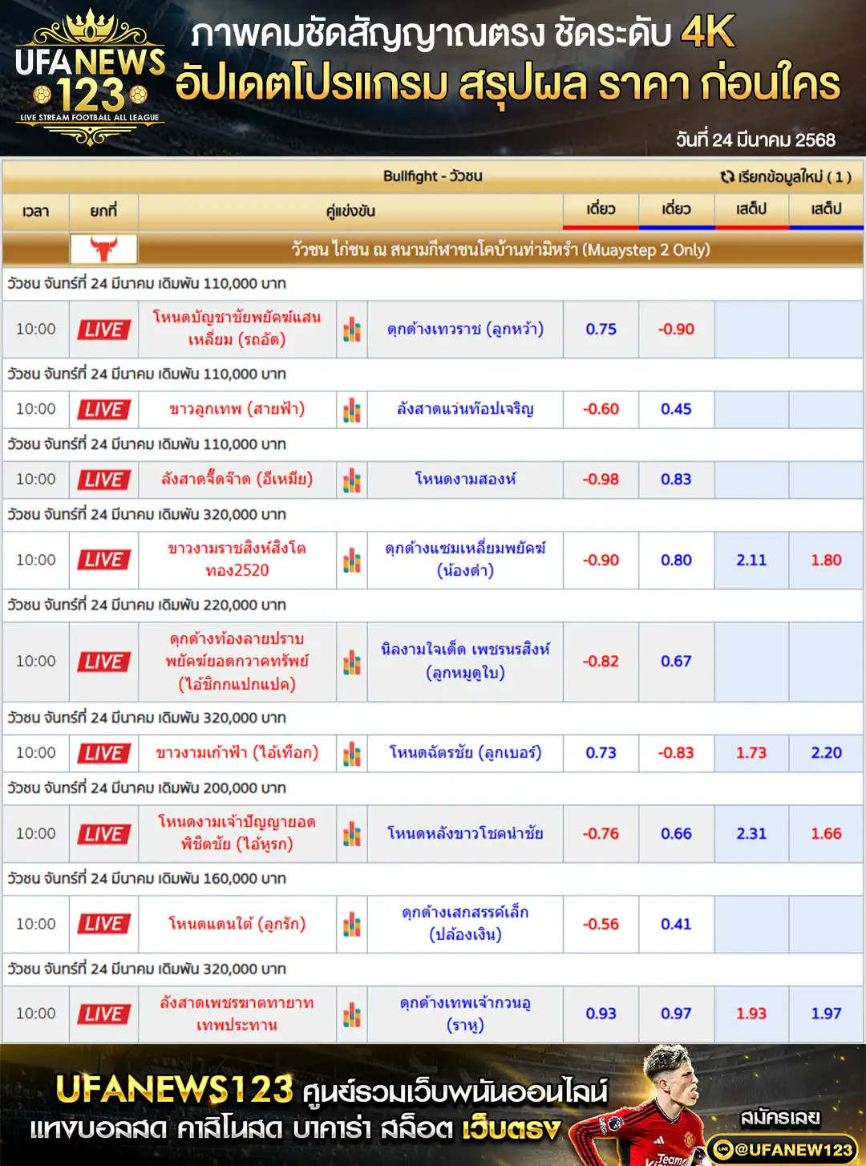Click the LINE @UFANEW123 button

click(782, 1149)
